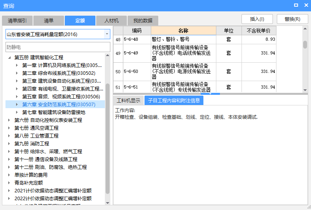Sort by the 编码 column header
The width and height of the screenshot is (311, 210).
137,31
